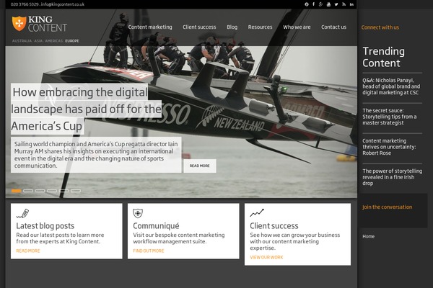Viewport: 433px width, 288px height.
Task: Click the info@kingcontent.co.uk email address
Action: pyautogui.click(x=63, y=4)
